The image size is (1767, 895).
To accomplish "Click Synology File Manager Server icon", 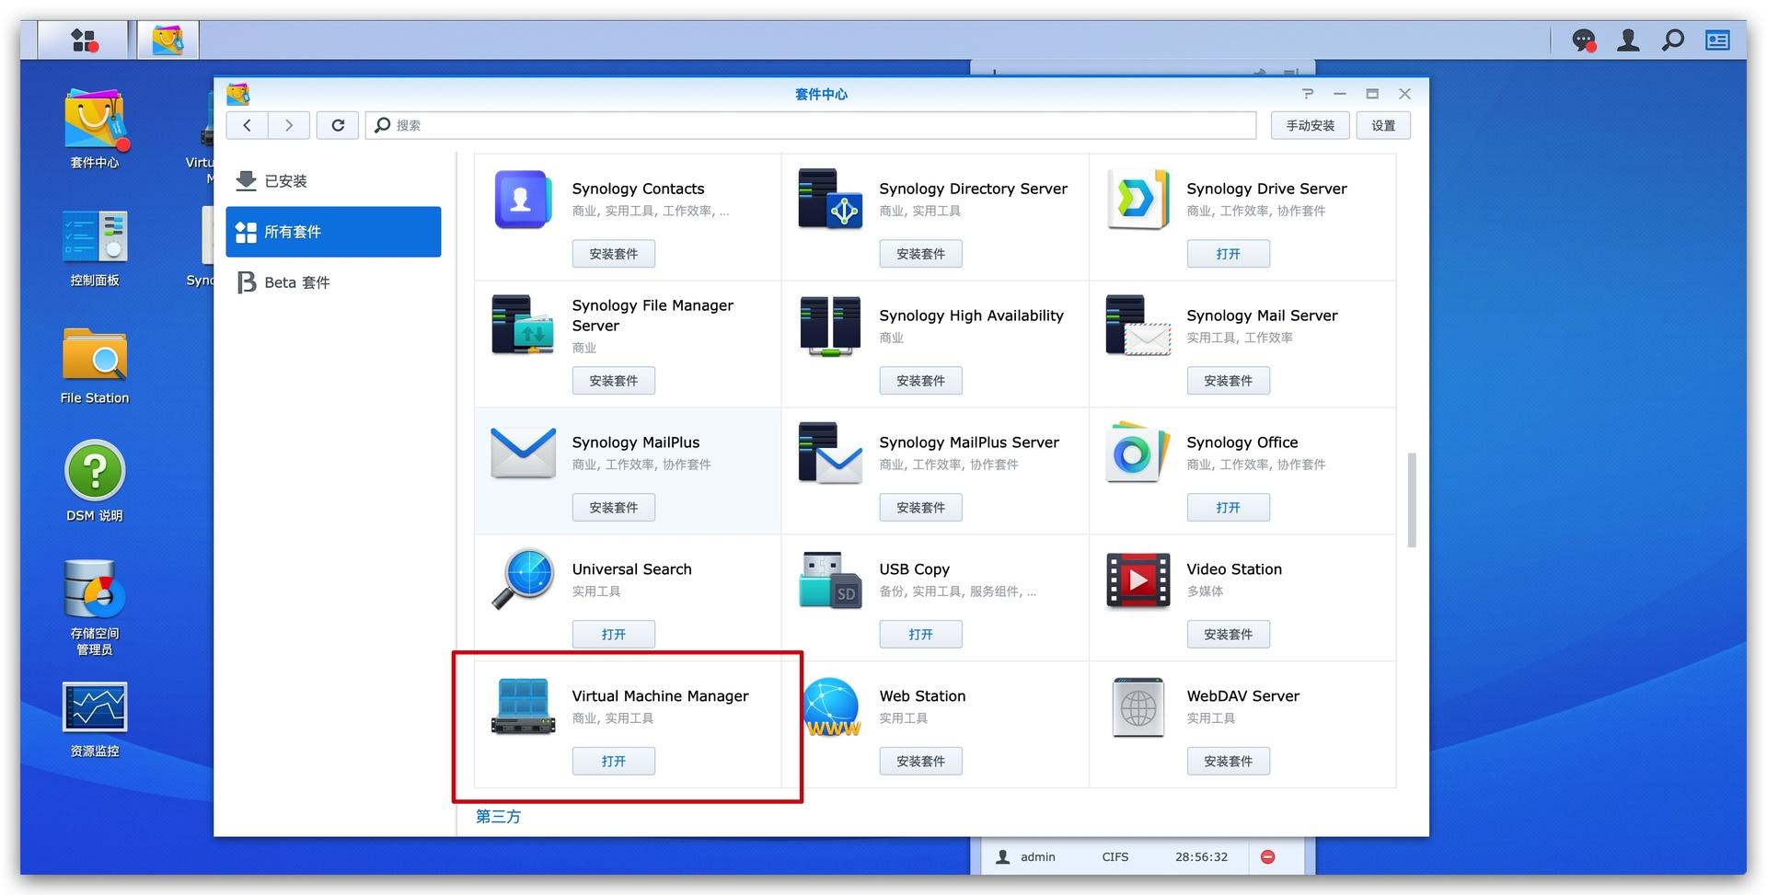I will click(x=523, y=325).
